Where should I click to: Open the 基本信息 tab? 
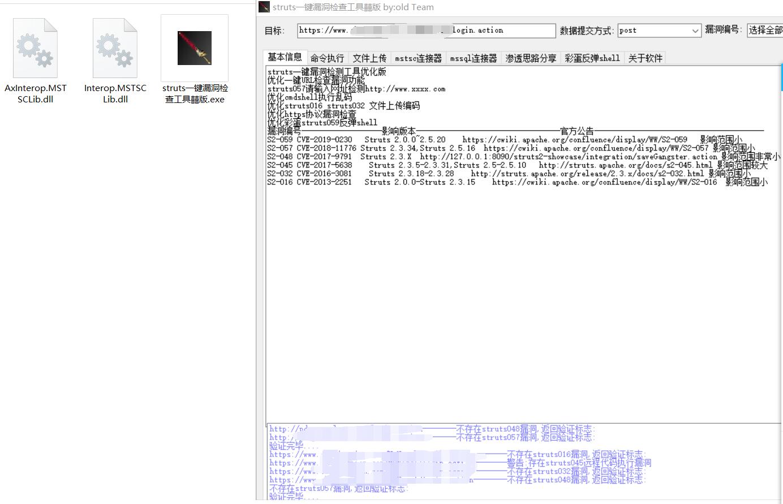[285, 57]
